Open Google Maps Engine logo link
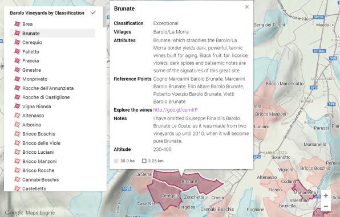Viewport: 340px width, 217px height. [30, 212]
